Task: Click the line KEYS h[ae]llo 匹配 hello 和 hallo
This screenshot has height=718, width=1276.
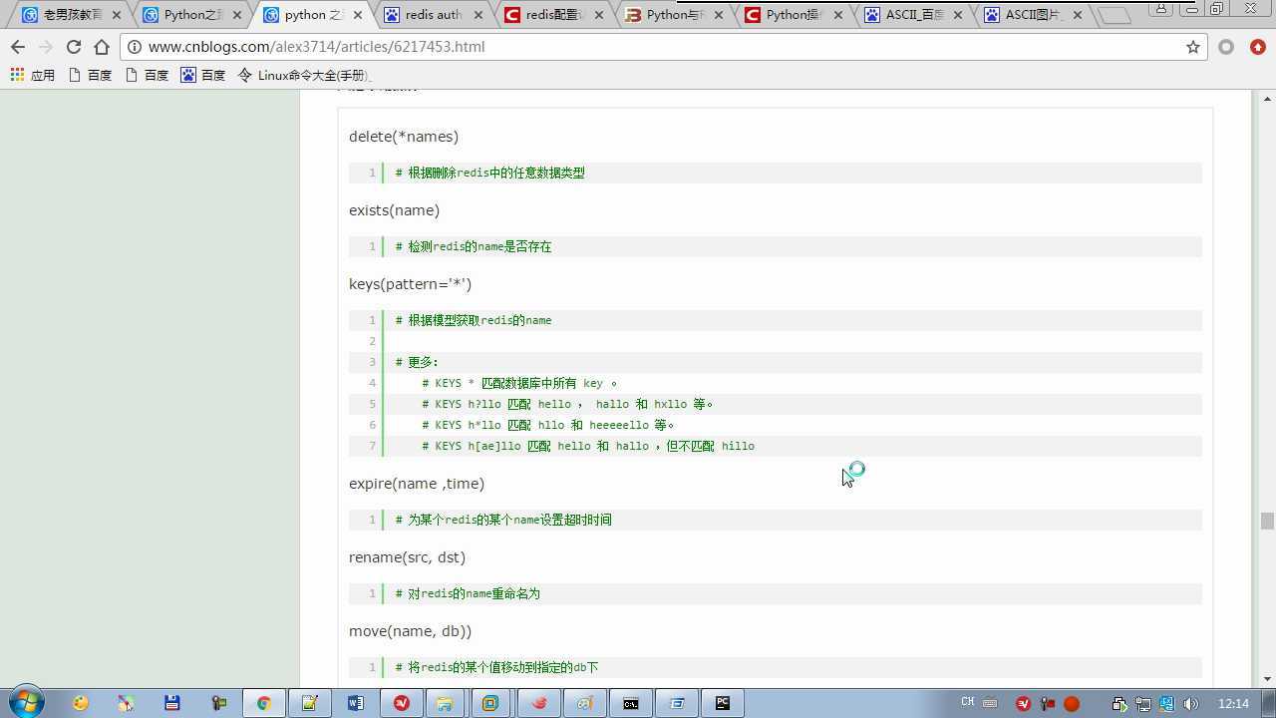Action: pyautogui.click(x=588, y=446)
